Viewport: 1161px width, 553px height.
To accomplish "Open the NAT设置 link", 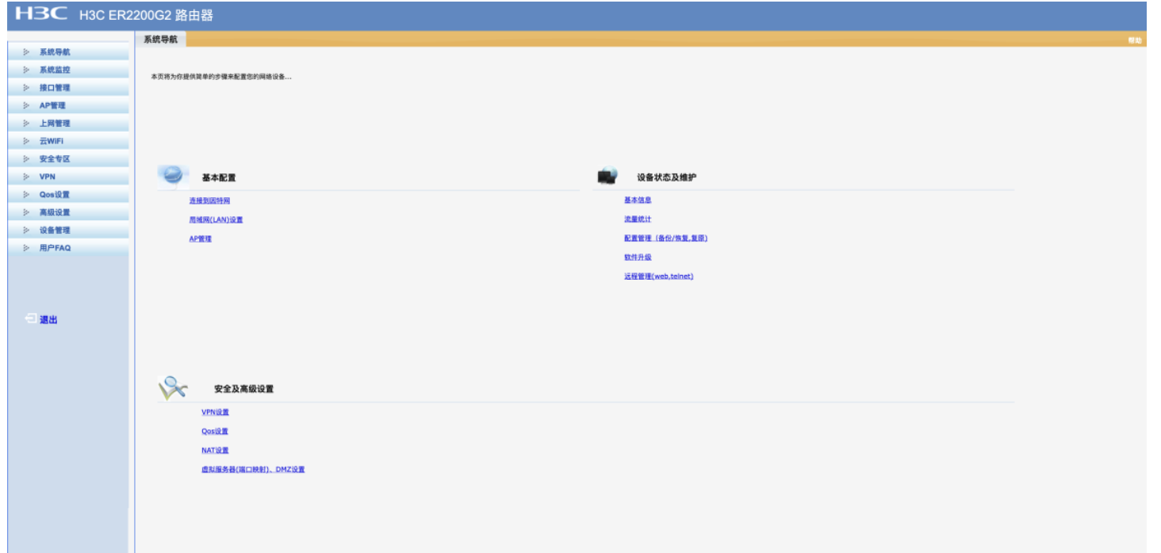I will (x=215, y=450).
